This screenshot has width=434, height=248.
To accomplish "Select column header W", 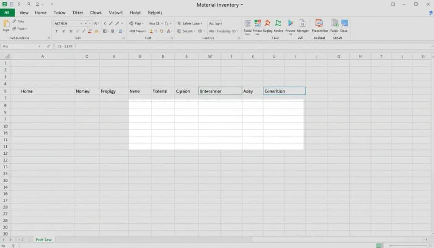I will (209, 56).
